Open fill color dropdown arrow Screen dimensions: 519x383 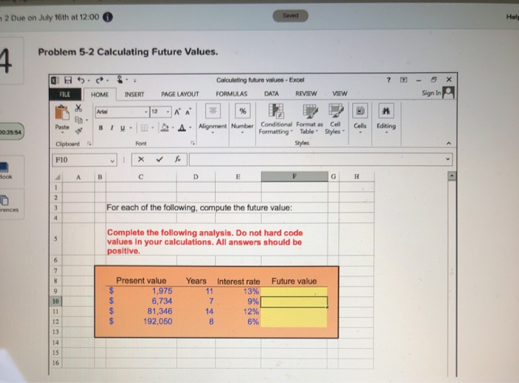(173, 127)
